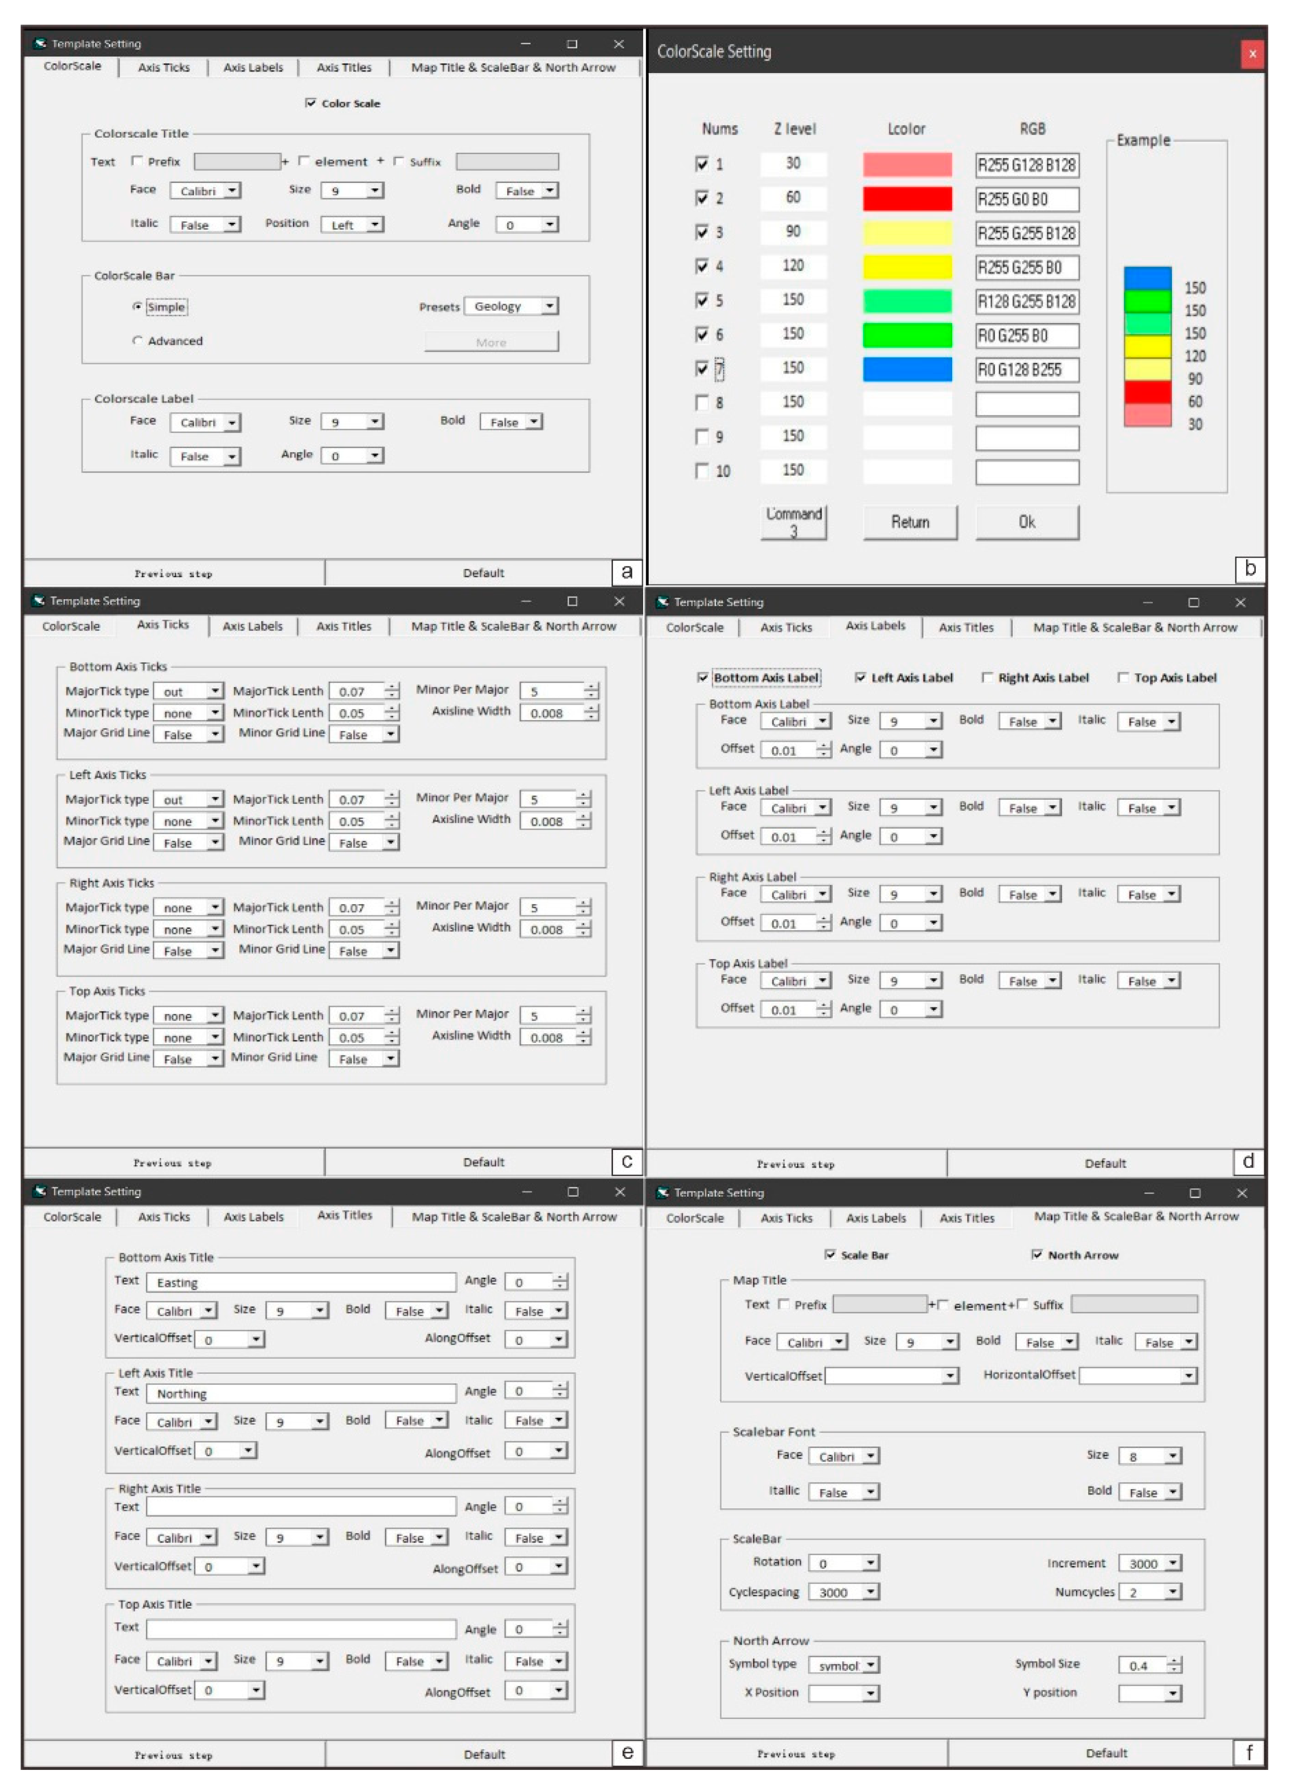Open Colorscale Title Position Left dropdown
Screen dimensions: 1302x1782
375,225
